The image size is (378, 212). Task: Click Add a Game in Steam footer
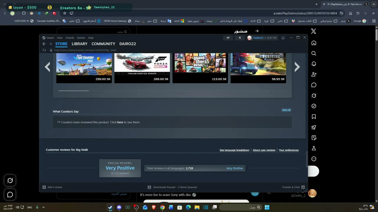point(55,187)
